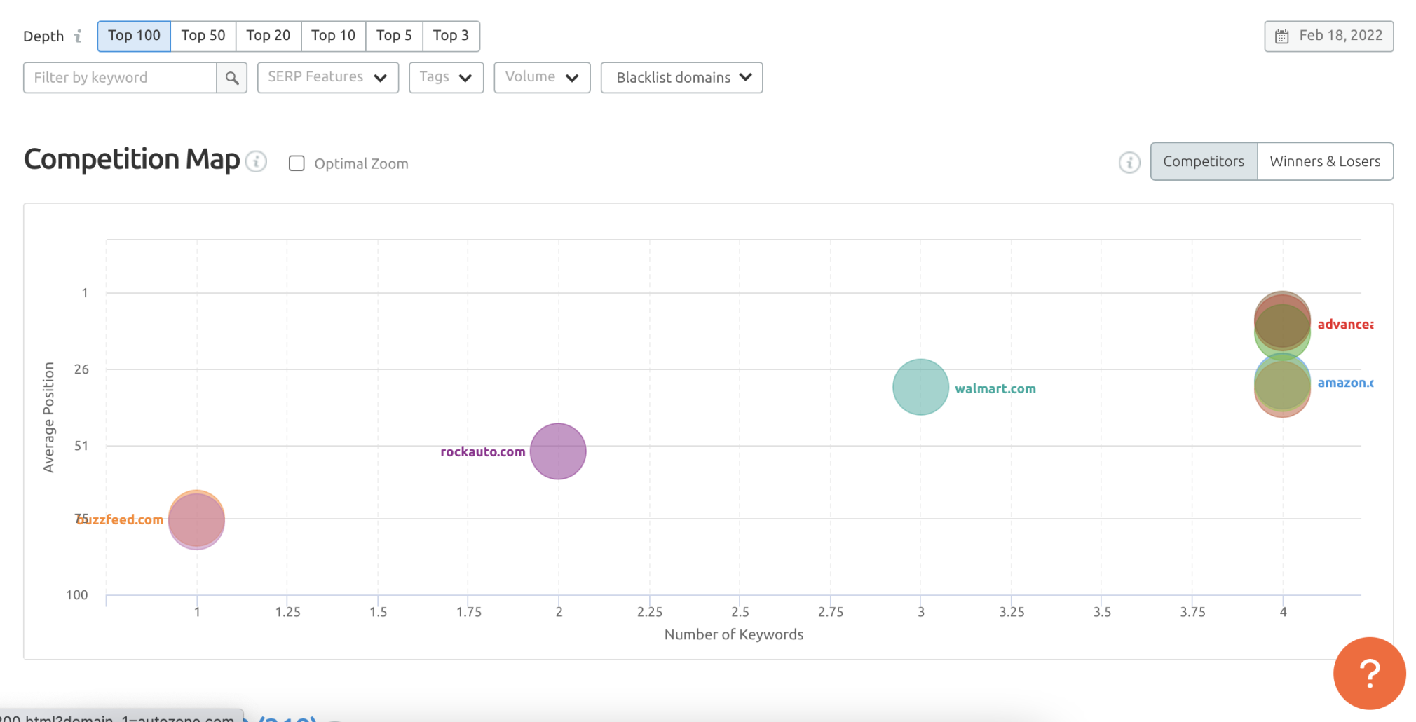Select the Top 100 depth tab
Viewport: 1416px width, 722px height.
point(134,36)
